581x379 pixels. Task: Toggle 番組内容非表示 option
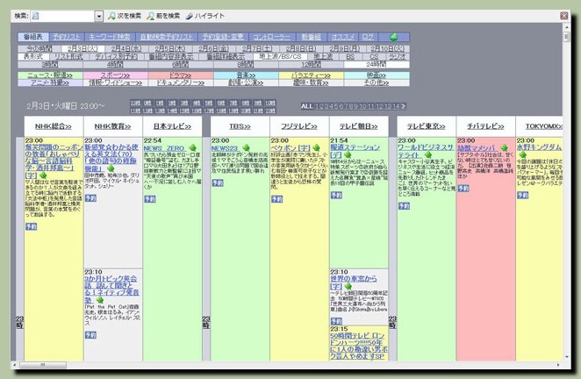pos(170,57)
